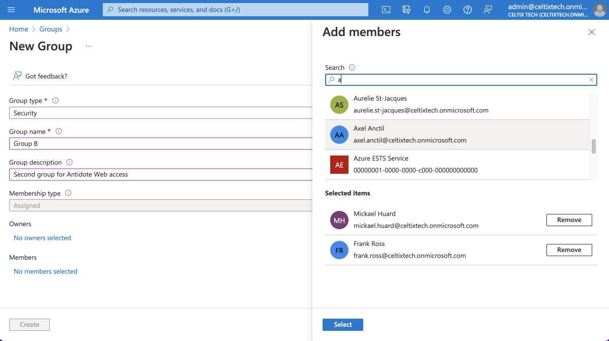Show info tooltip for Group type
Screen dimensions: 609x341
[55, 101]
